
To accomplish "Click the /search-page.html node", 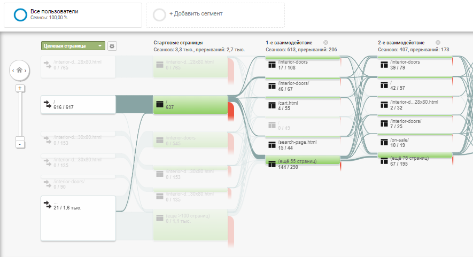I will point(303,144).
